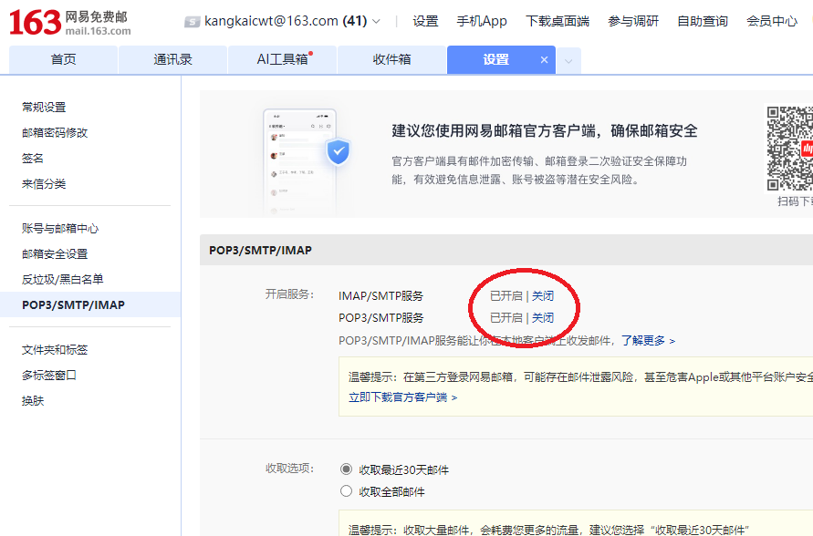Click the 163 NetEase mail logo
The width and height of the screenshot is (813, 536).
point(69,22)
